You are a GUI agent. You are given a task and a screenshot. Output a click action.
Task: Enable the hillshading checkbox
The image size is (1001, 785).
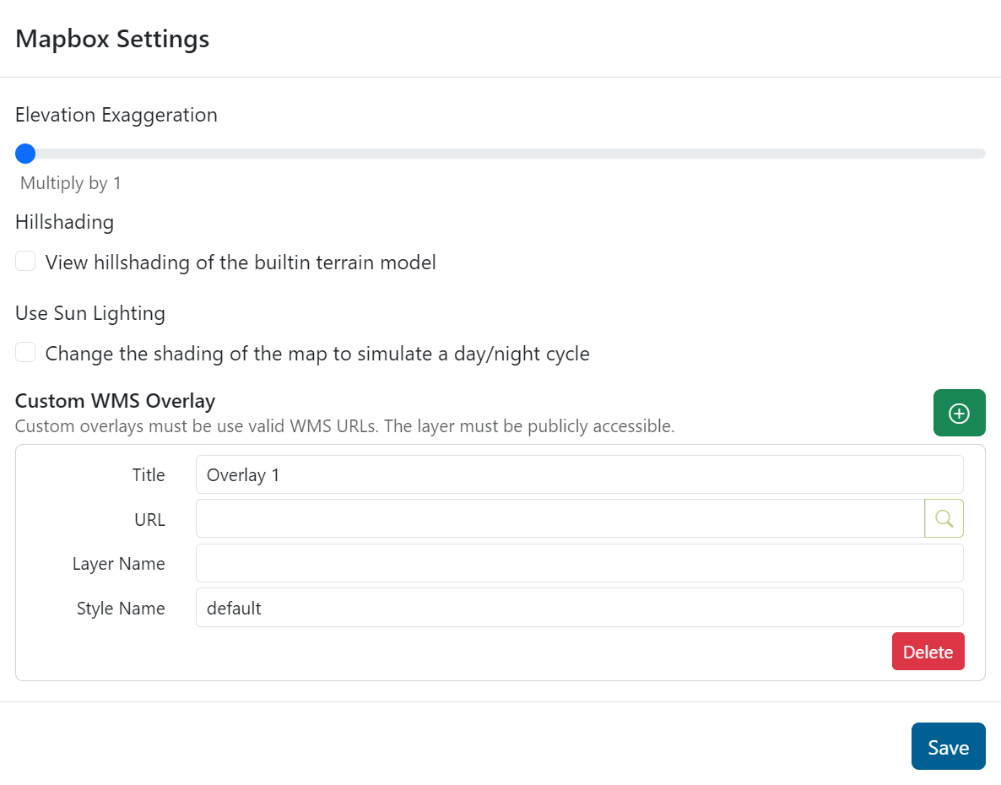pos(25,261)
